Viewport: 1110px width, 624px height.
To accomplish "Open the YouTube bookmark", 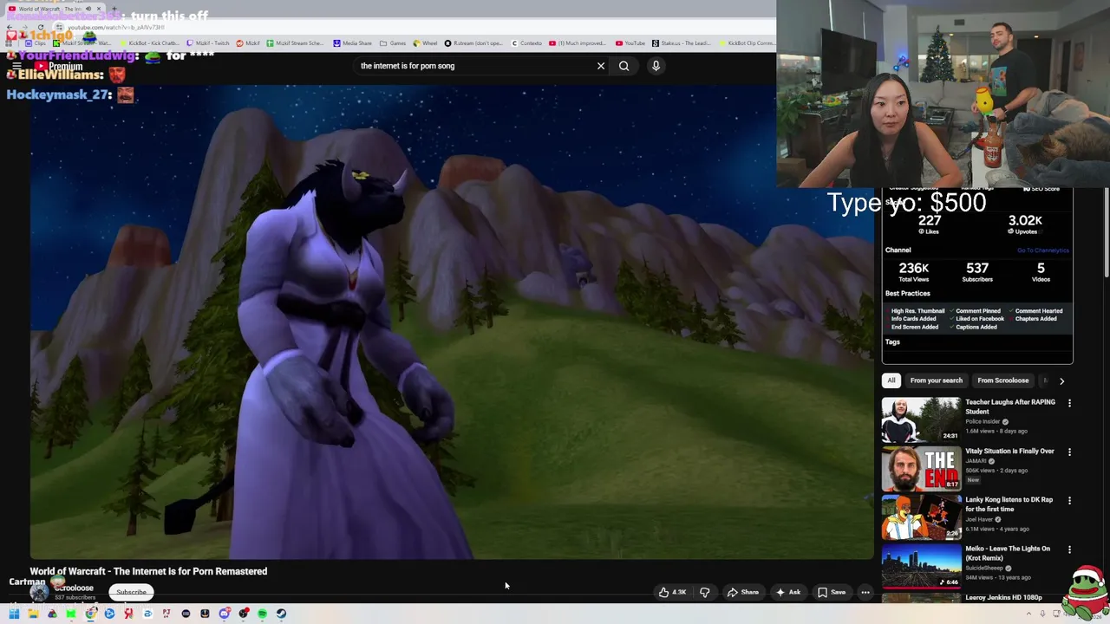I will pyautogui.click(x=630, y=42).
